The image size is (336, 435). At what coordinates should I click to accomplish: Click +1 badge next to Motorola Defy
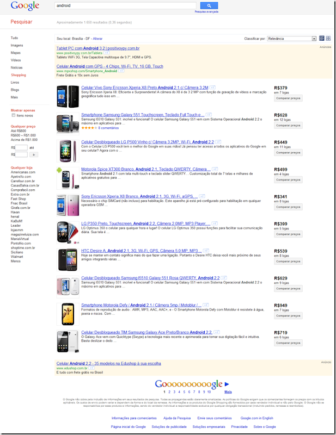206,305
